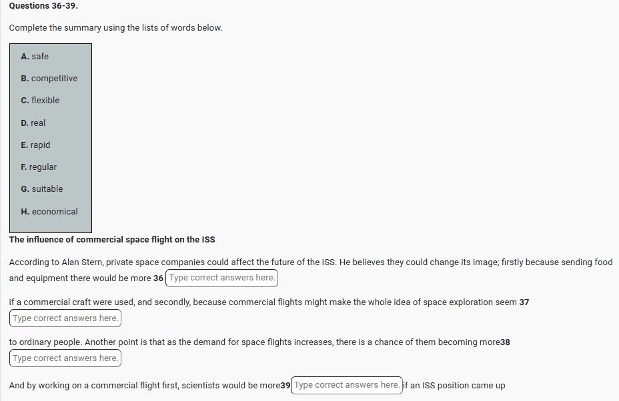
Task: Focus the input box for question 38
Action: tap(65, 358)
